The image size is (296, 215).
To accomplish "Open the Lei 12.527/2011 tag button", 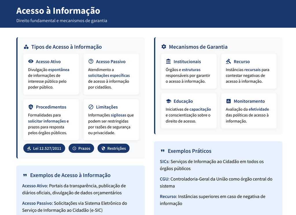I will [x=44, y=148].
